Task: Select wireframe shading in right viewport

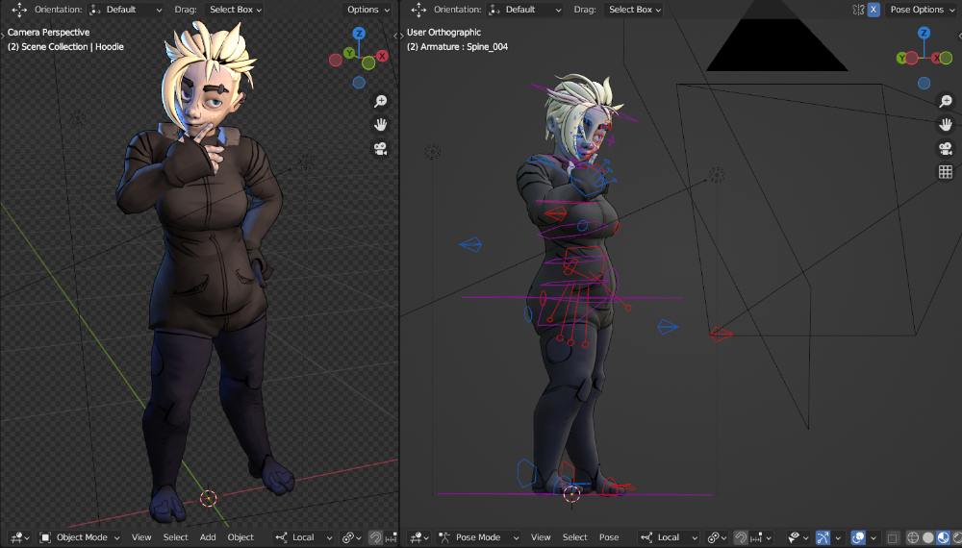Action: coord(912,537)
